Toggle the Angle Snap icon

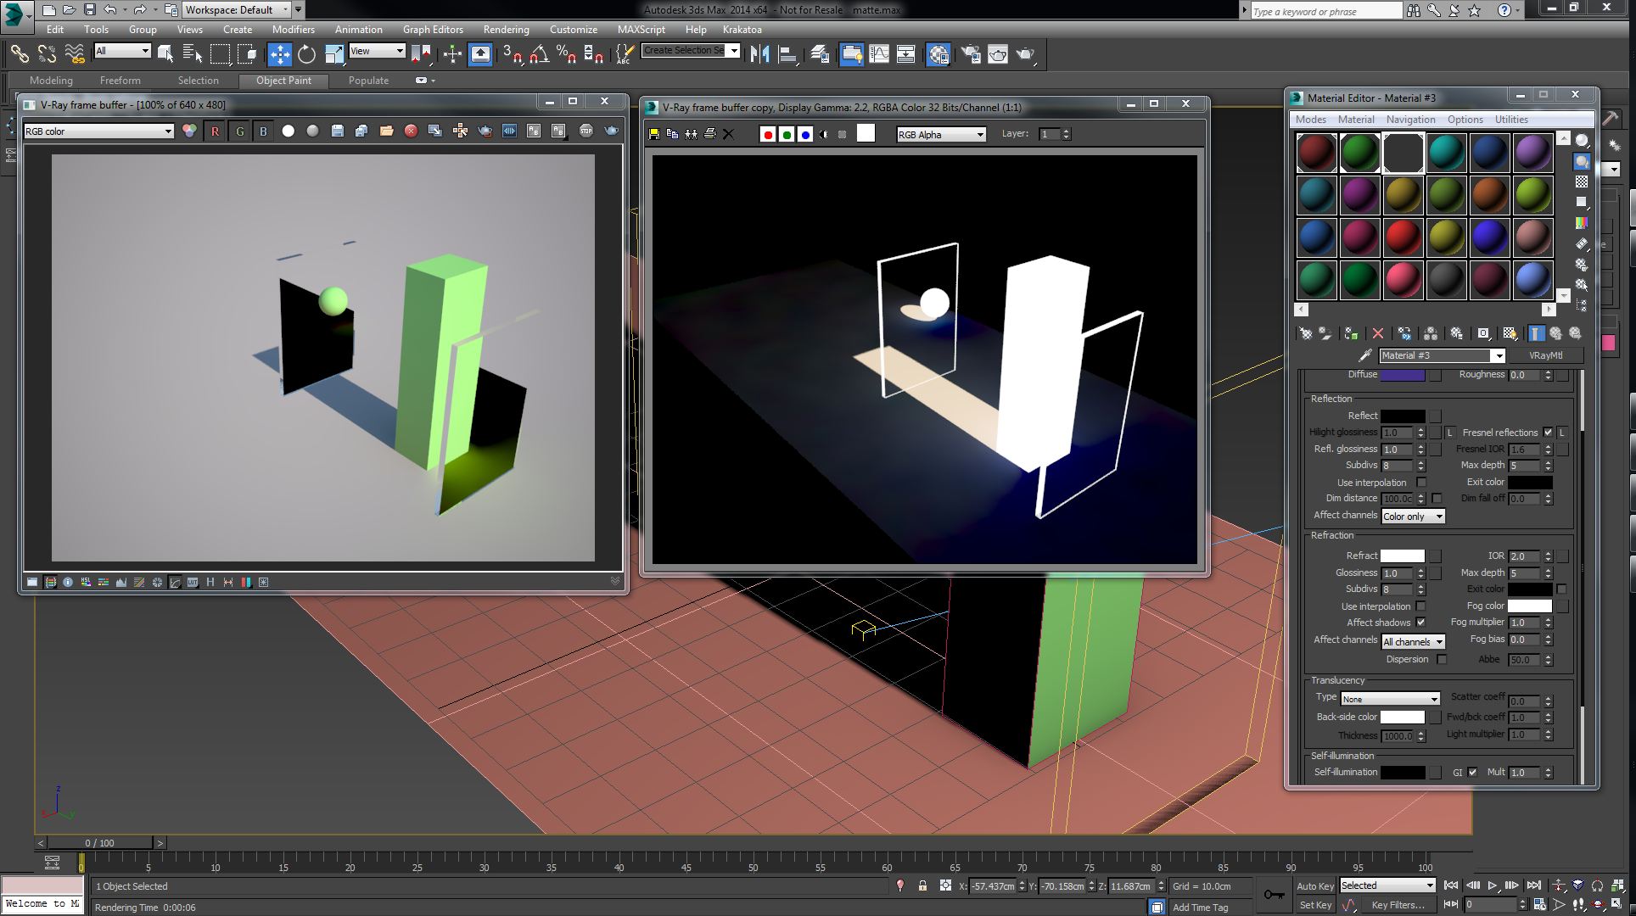(540, 54)
